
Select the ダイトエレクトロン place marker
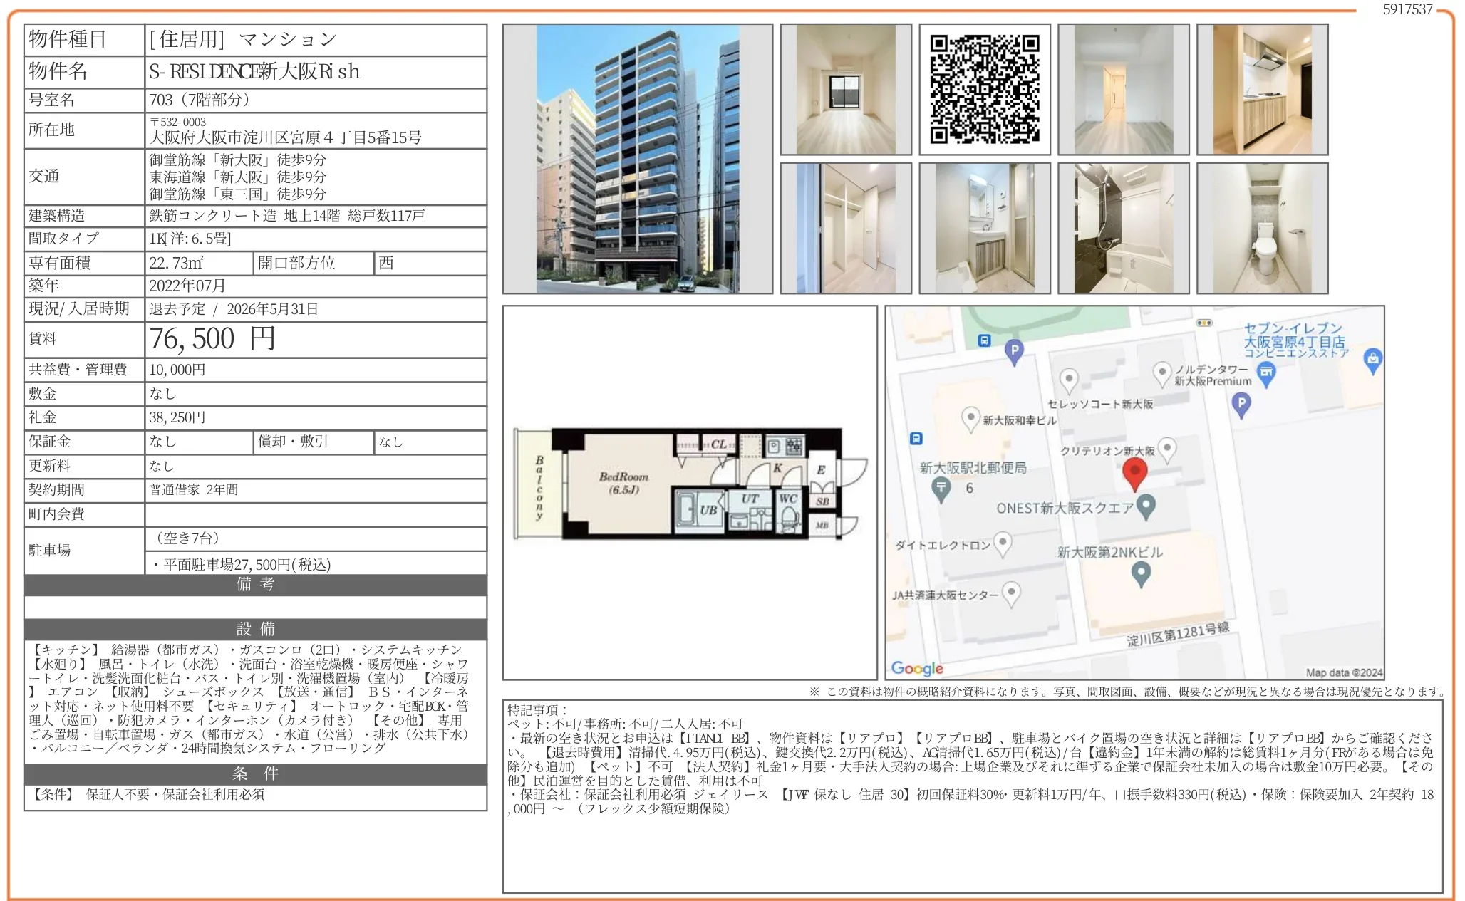(1004, 542)
